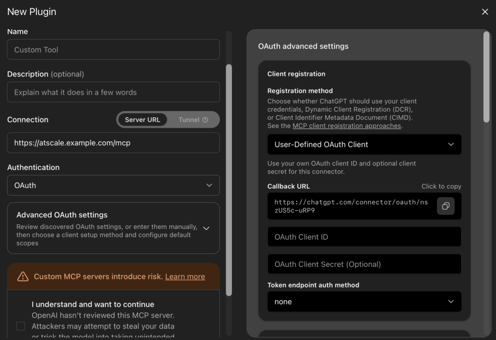Click the OAuth Client ID field
The width and height of the screenshot is (496, 340).
364,236
